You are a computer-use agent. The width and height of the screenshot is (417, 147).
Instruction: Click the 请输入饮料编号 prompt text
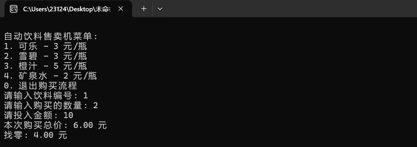click(x=39, y=96)
